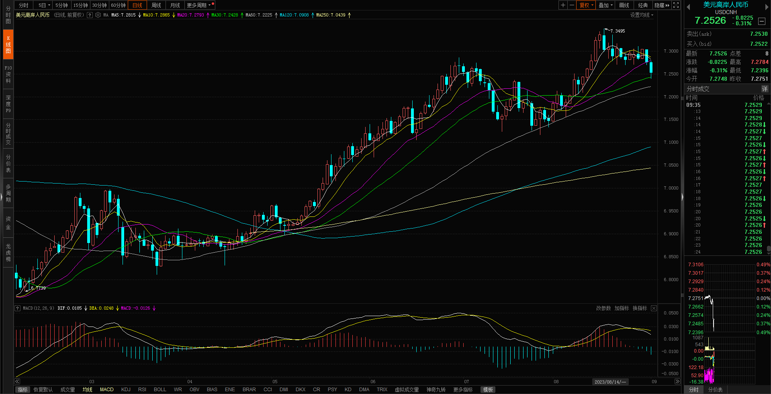Screen dimensions: 771x394
Task: Open the 设置均线 dropdown
Action: (642, 15)
